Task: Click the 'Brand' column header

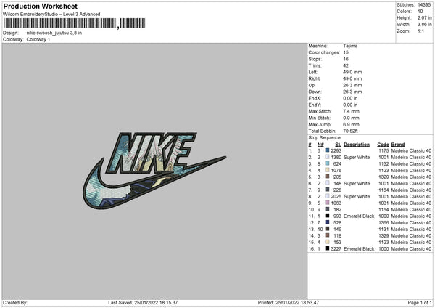Action: 398,145
